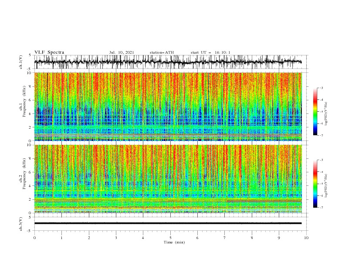Click the '9' tick on the time axis
This screenshot has width=345, height=267.
click(x=279, y=238)
